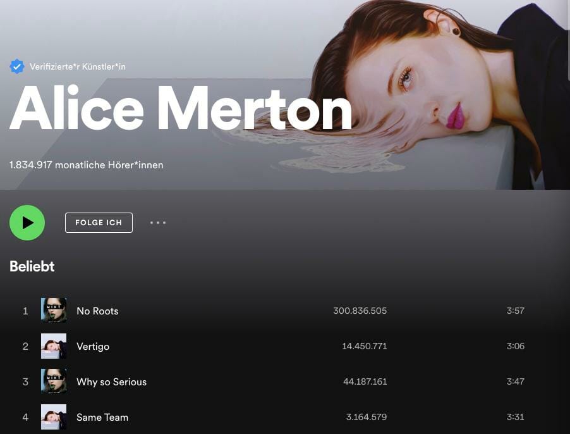Screen dimensions: 570x434
Task: Click the blue verified artist badge
Action: coord(16,66)
